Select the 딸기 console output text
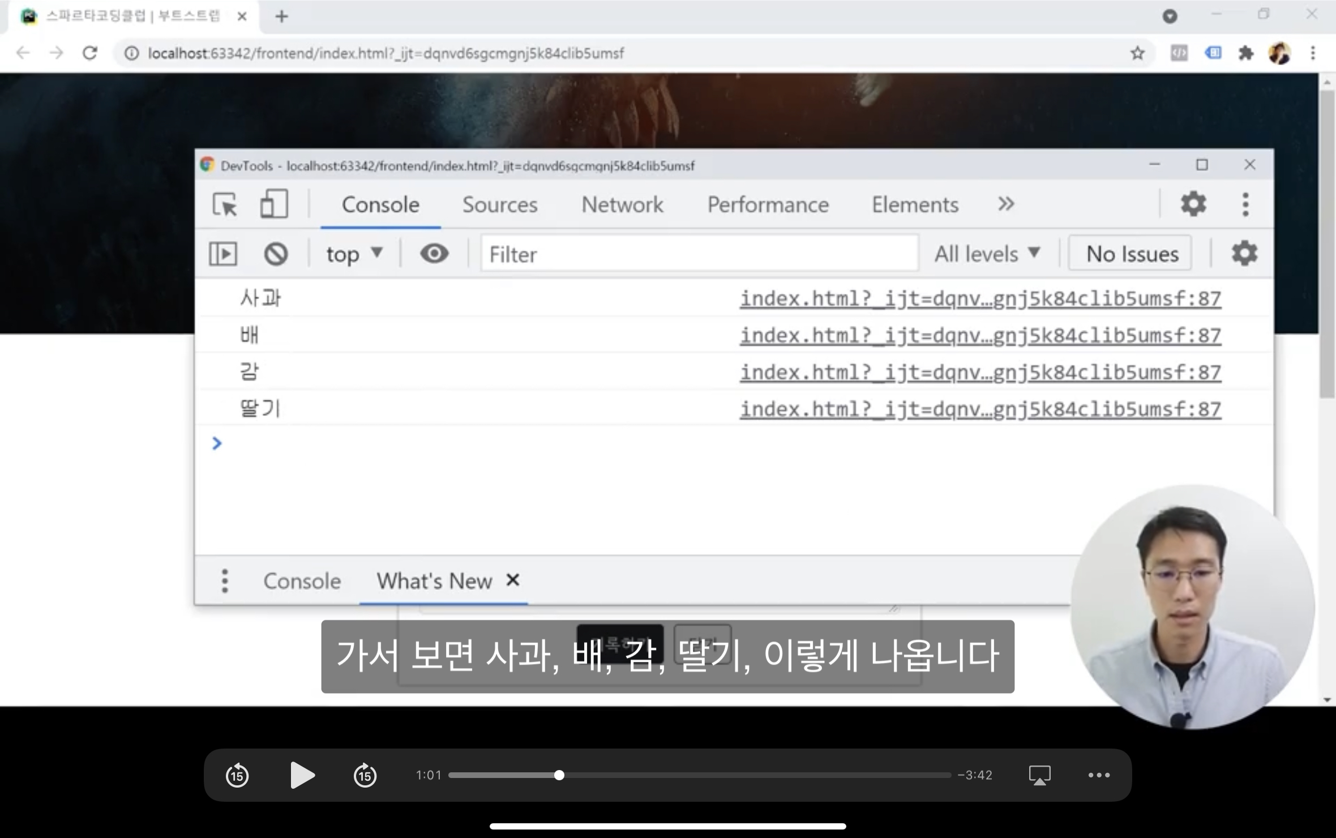The height and width of the screenshot is (838, 1336). 260,408
